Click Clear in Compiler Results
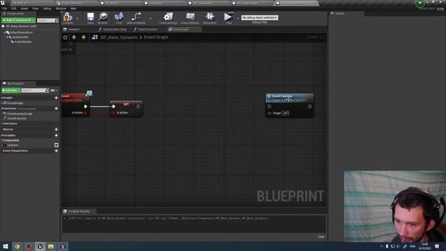 321,237
